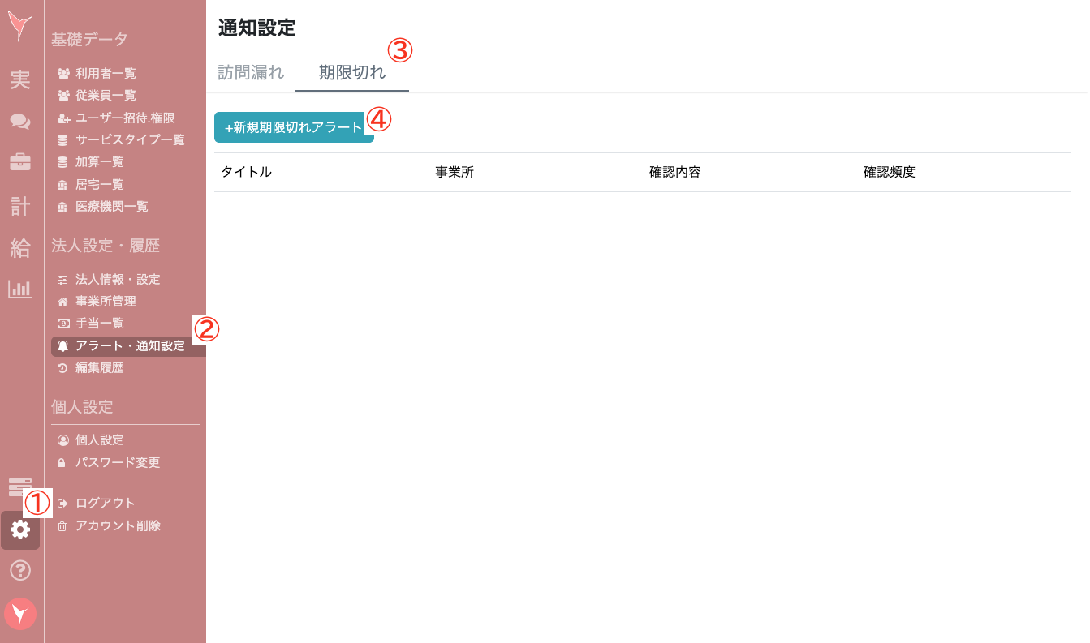
Task: Select the 実 icon in left rail
Action: coord(20,80)
